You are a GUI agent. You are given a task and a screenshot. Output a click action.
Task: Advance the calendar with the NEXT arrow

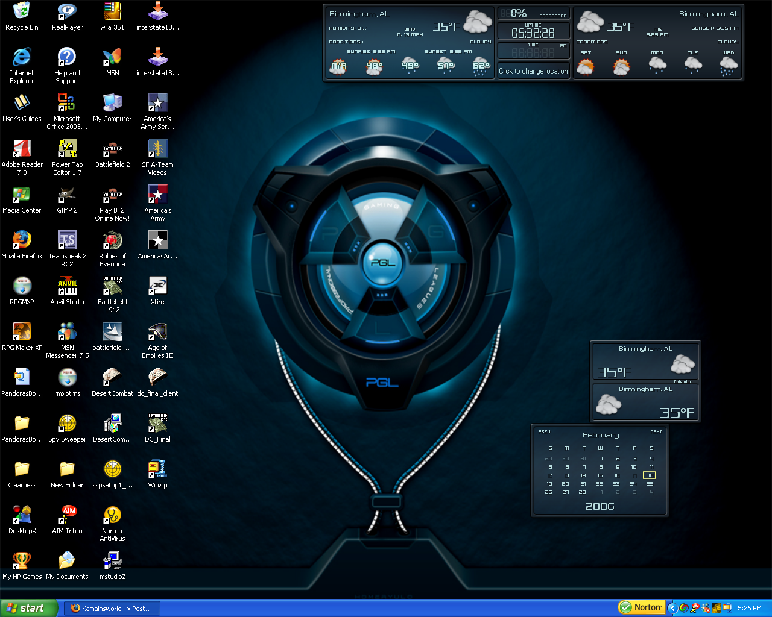pyautogui.click(x=656, y=431)
